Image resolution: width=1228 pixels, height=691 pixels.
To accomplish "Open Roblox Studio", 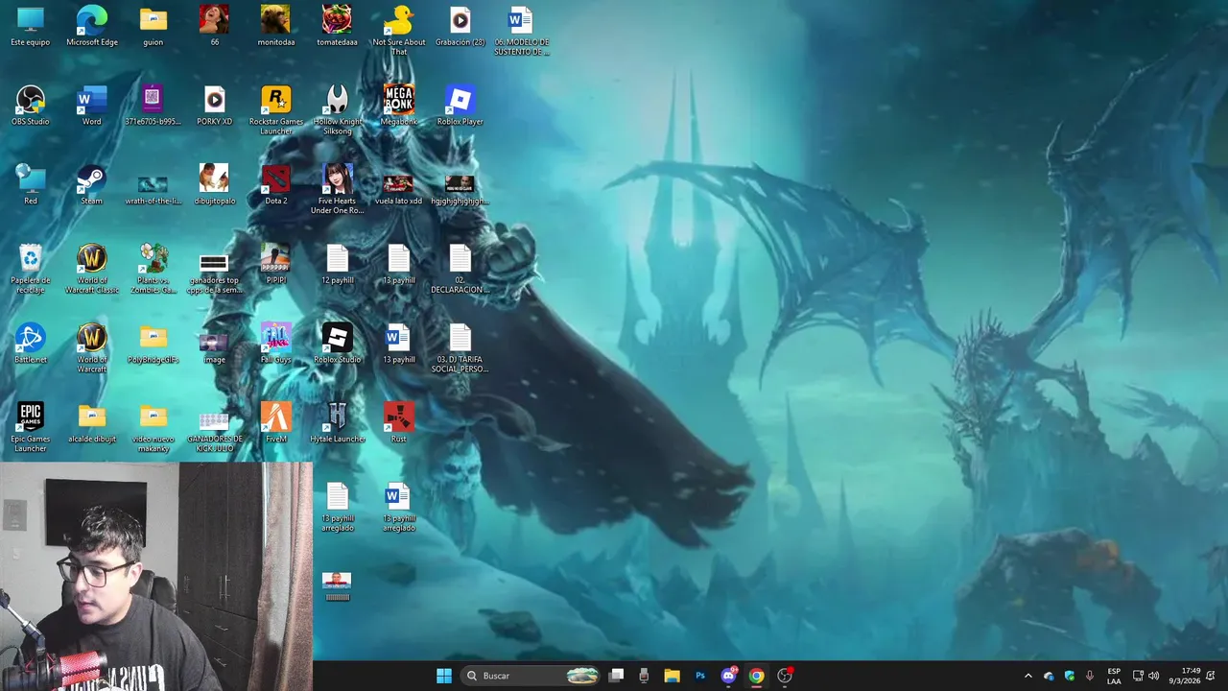I will (337, 344).
